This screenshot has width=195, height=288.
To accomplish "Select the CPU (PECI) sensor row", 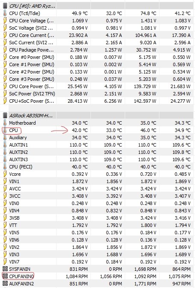I will click(x=97, y=167).
